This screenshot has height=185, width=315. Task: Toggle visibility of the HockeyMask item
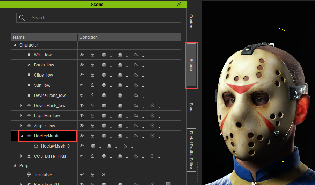82,136
